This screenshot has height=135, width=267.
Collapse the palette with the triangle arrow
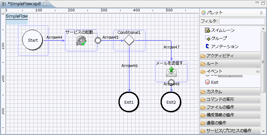point(262,13)
